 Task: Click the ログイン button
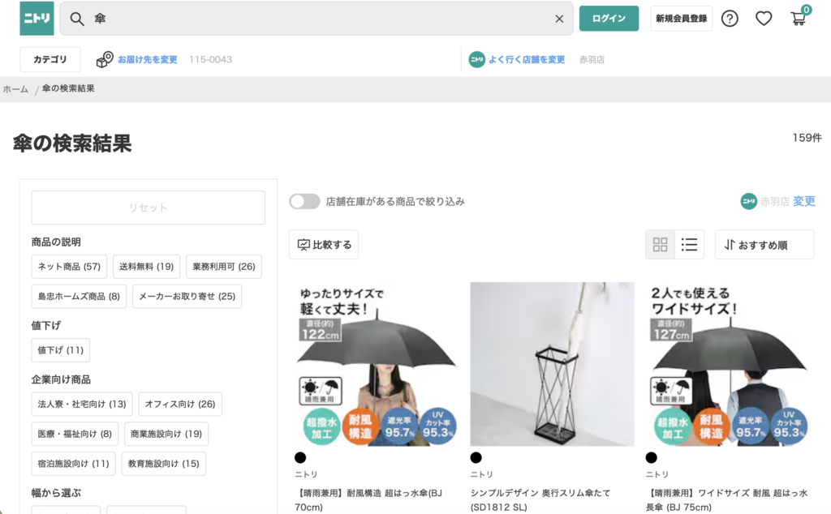pos(609,19)
